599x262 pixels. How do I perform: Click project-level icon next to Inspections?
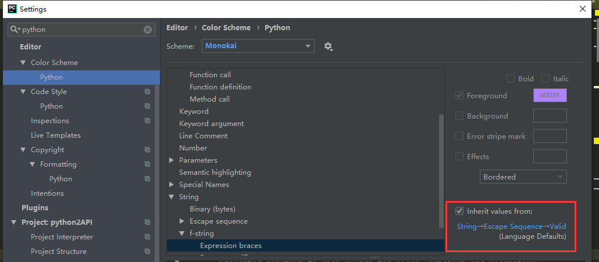(x=148, y=120)
